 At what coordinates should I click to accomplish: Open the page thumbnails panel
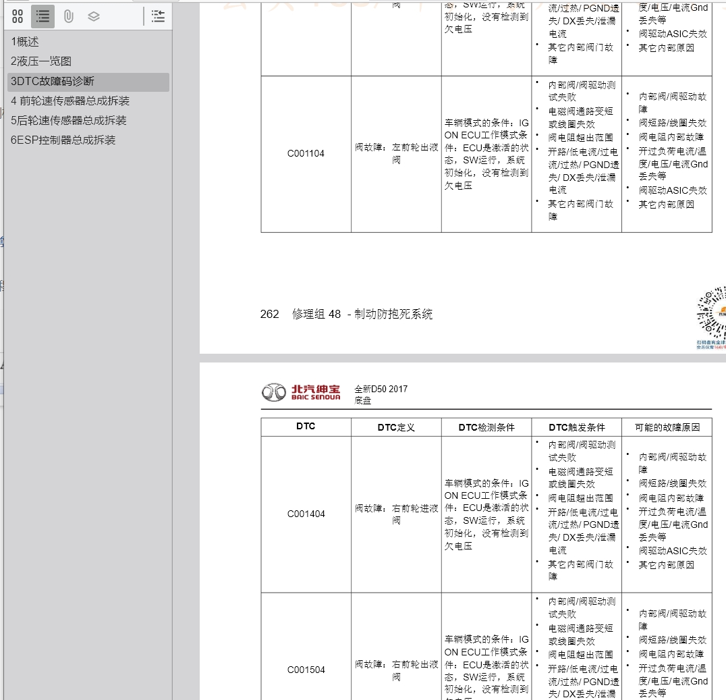click(x=18, y=16)
